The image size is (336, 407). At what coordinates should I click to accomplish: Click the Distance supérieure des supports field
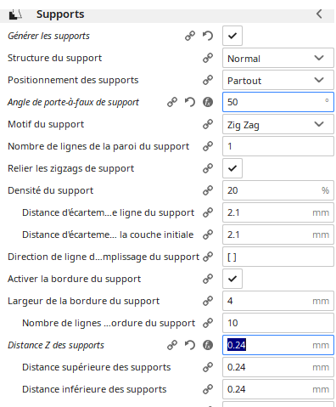(278, 367)
